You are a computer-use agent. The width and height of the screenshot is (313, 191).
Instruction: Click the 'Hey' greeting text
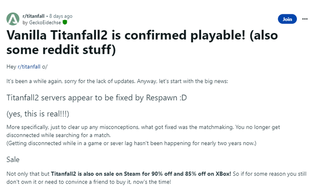[11, 66]
